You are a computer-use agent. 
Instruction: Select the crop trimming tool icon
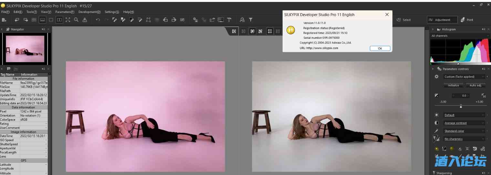(x=148, y=20)
